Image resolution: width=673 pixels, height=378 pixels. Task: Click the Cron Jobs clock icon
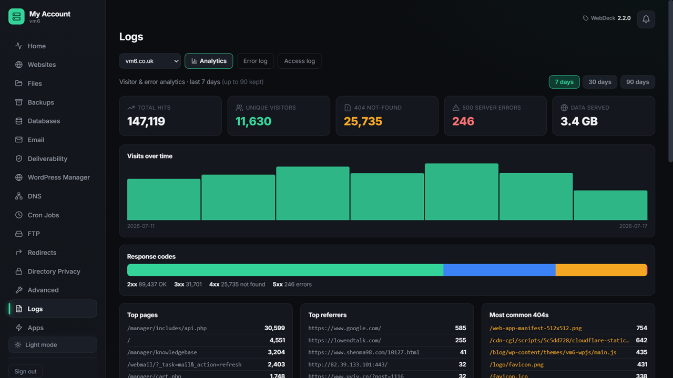pyautogui.click(x=19, y=215)
